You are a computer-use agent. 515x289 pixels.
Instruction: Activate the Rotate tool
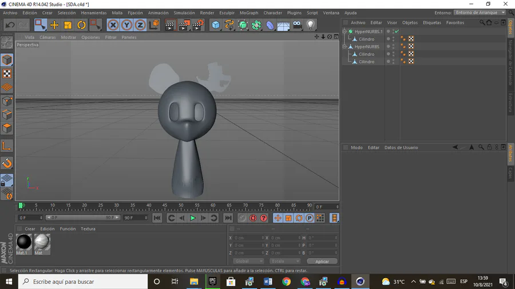click(x=81, y=25)
